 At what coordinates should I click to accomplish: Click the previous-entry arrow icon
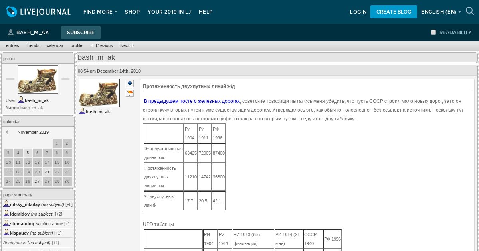(x=92, y=45)
